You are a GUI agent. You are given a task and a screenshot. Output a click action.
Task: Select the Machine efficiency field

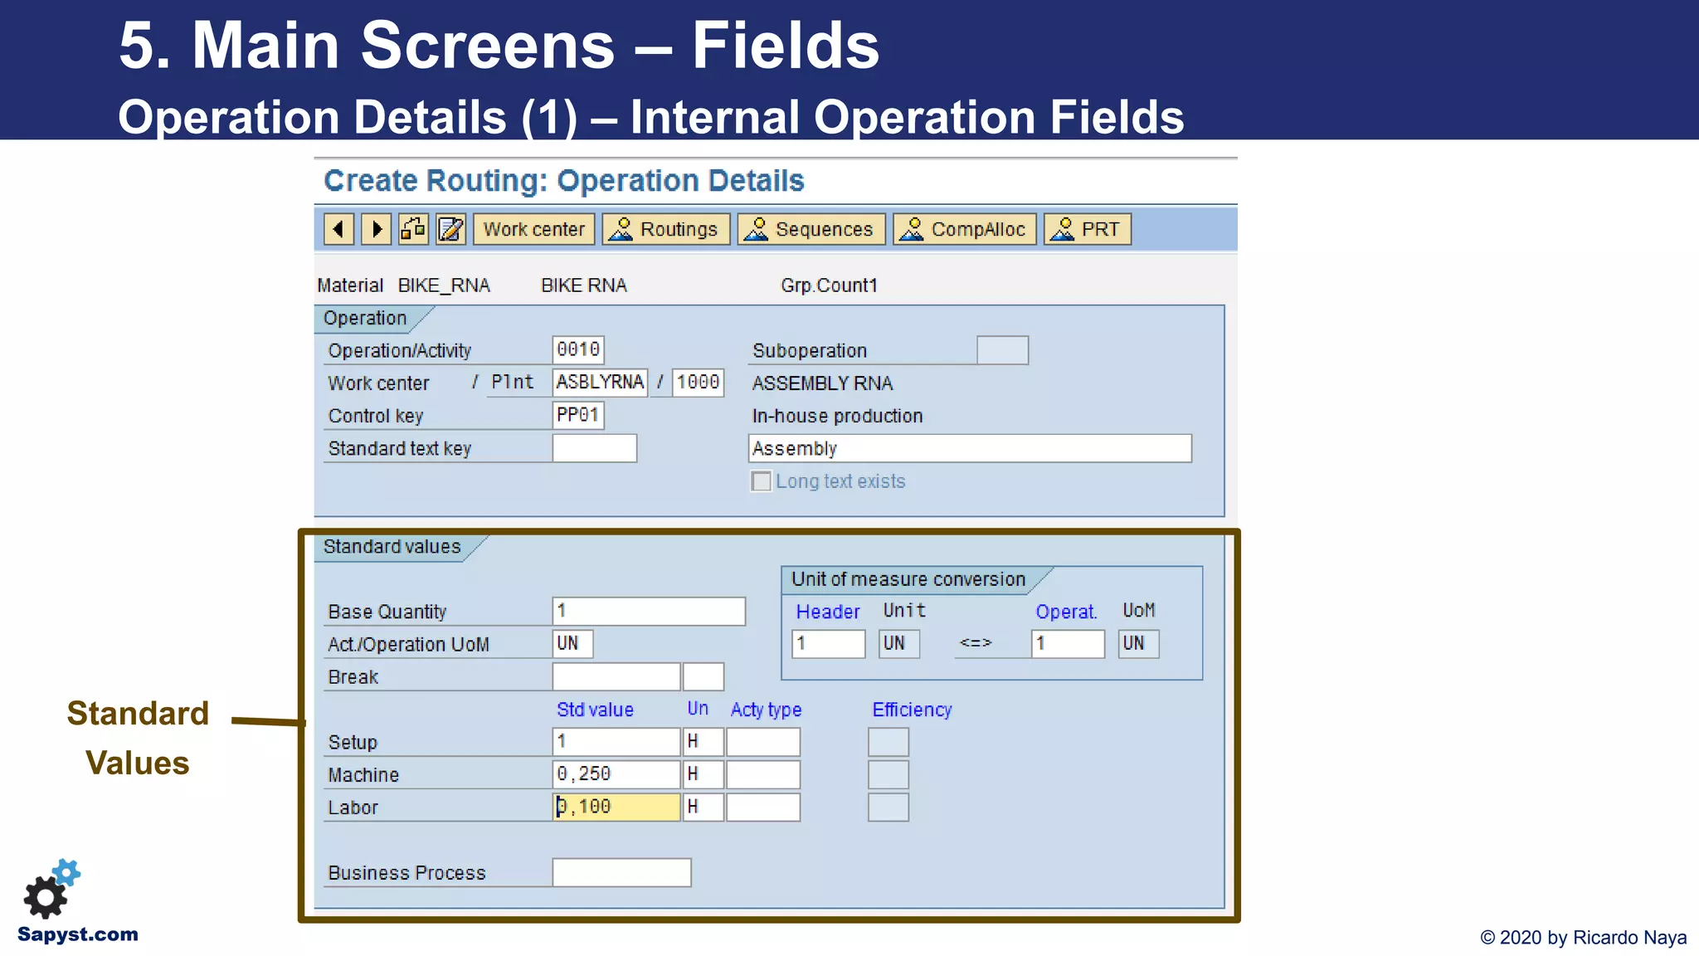point(888,774)
